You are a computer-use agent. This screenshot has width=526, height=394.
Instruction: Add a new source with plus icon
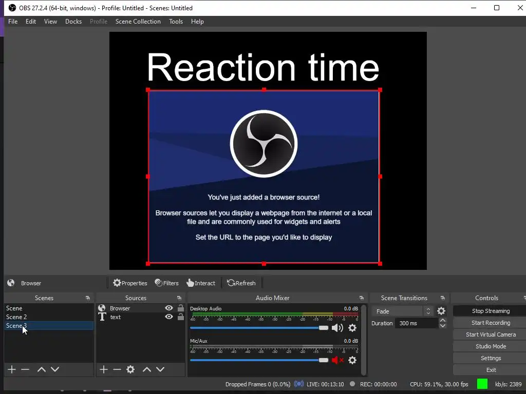tap(104, 369)
